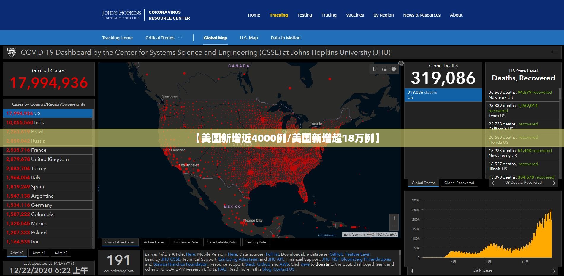Go to previous US Deaths, Recovered panel
The height and width of the screenshot is (276, 564).
pyautogui.click(x=493, y=183)
